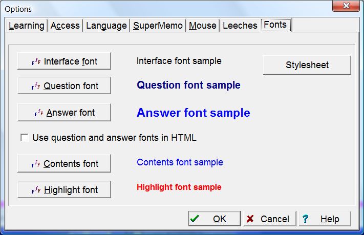Open the Stylesheet button

[x=307, y=65]
